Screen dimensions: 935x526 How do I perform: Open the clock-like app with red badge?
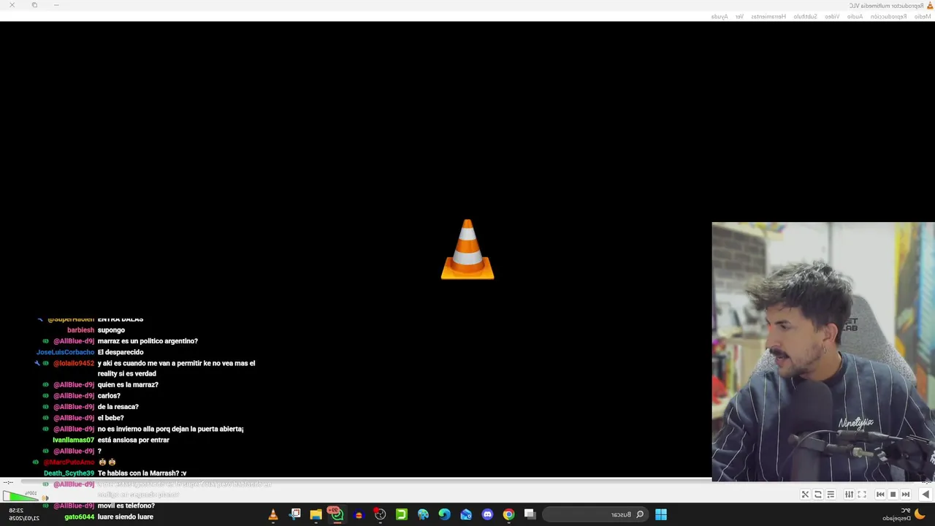coord(380,514)
